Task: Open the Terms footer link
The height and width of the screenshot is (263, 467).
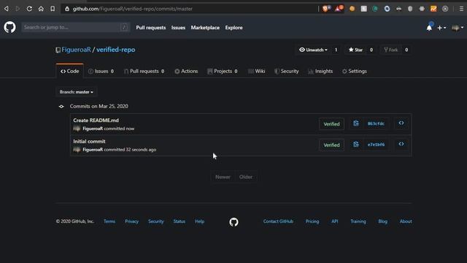Action: 109,221
